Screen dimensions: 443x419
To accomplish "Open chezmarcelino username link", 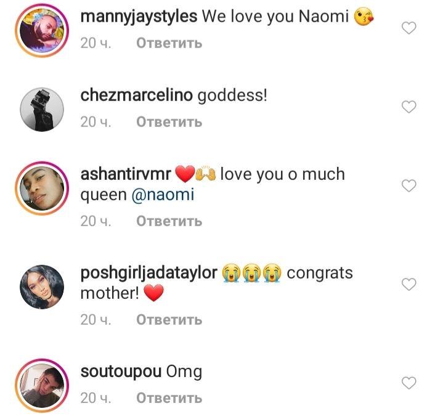I will [x=137, y=96].
